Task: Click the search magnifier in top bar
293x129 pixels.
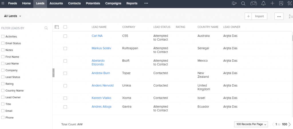Action: point(243,3)
